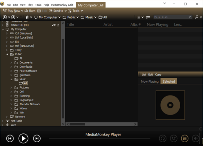Image resolution: width=203 pixels, height=146 pixels.
Task: Open the search magnifier icon
Action: pos(197,17)
